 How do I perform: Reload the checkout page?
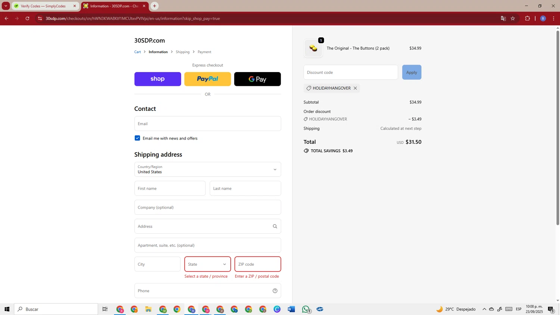[x=27, y=18]
